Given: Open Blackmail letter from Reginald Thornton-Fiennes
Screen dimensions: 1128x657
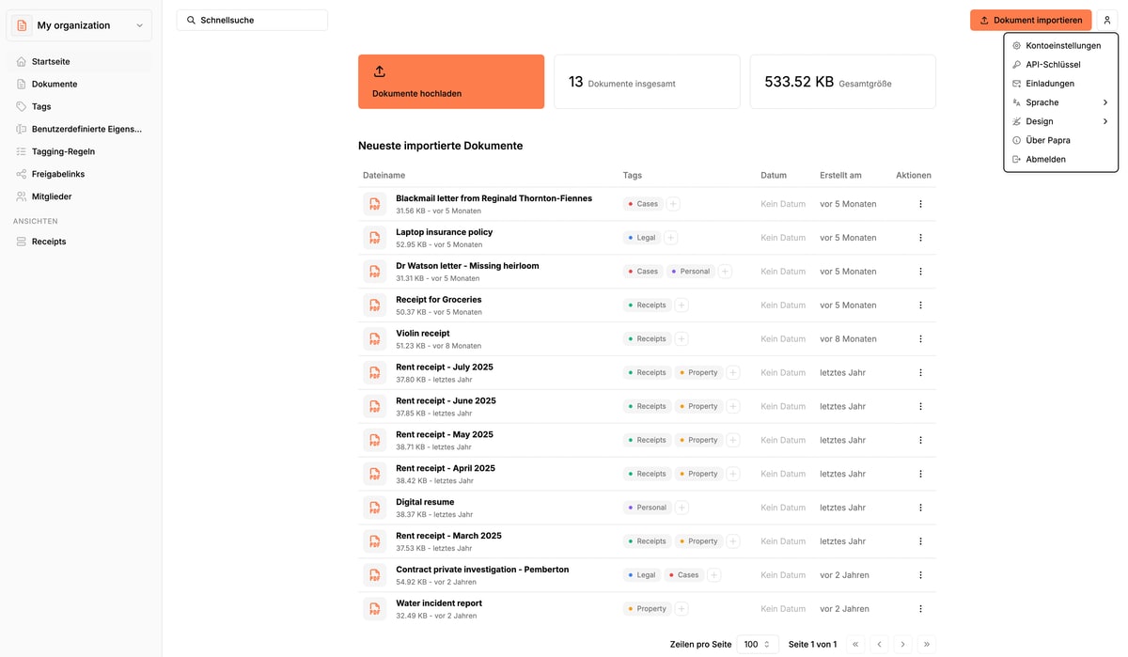Looking at the screenshot, I should (493, 198).
